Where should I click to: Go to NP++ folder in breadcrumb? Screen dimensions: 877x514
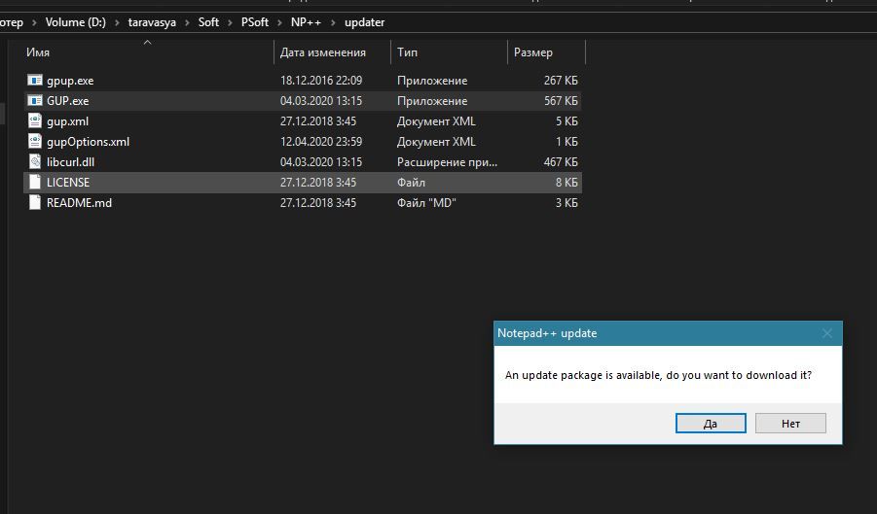pos(306,22)
